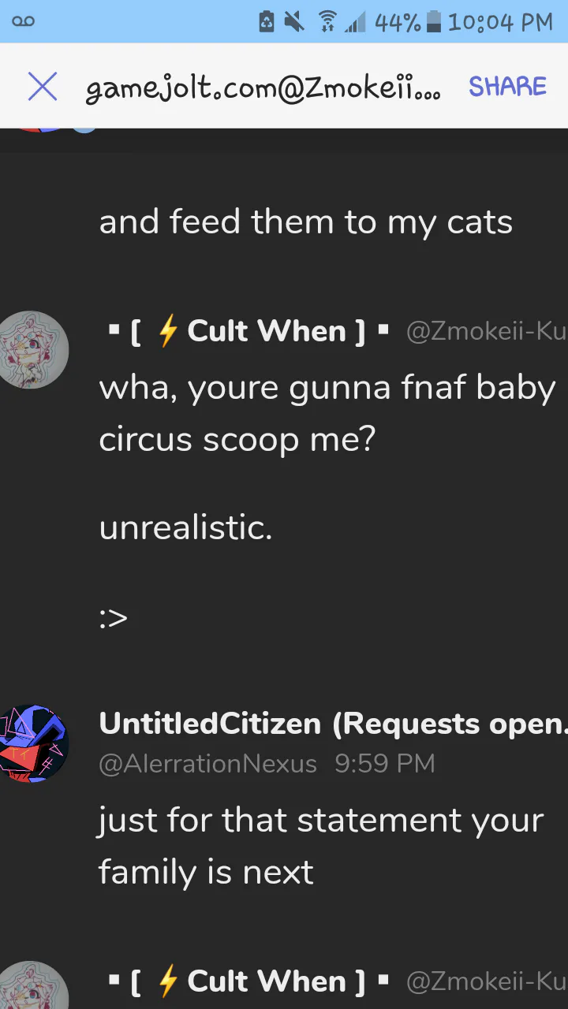Tap the gamejolt.com page address
Image resolution: width=568 pixels, height=1009 pixels.
pos(262,89)
